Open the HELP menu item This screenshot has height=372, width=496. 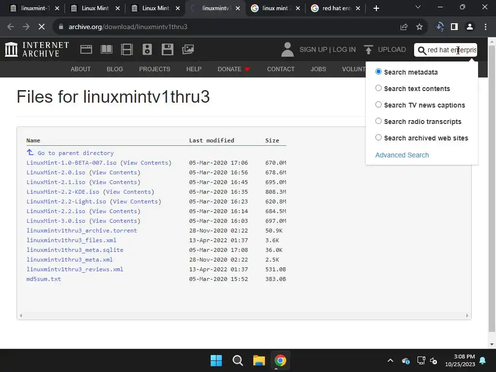coord(194,69)
